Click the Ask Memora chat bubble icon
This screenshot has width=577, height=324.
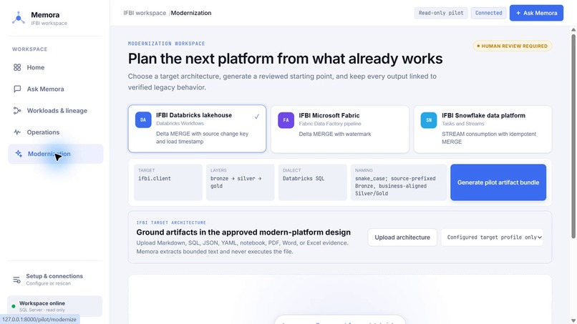coord(17,89)
